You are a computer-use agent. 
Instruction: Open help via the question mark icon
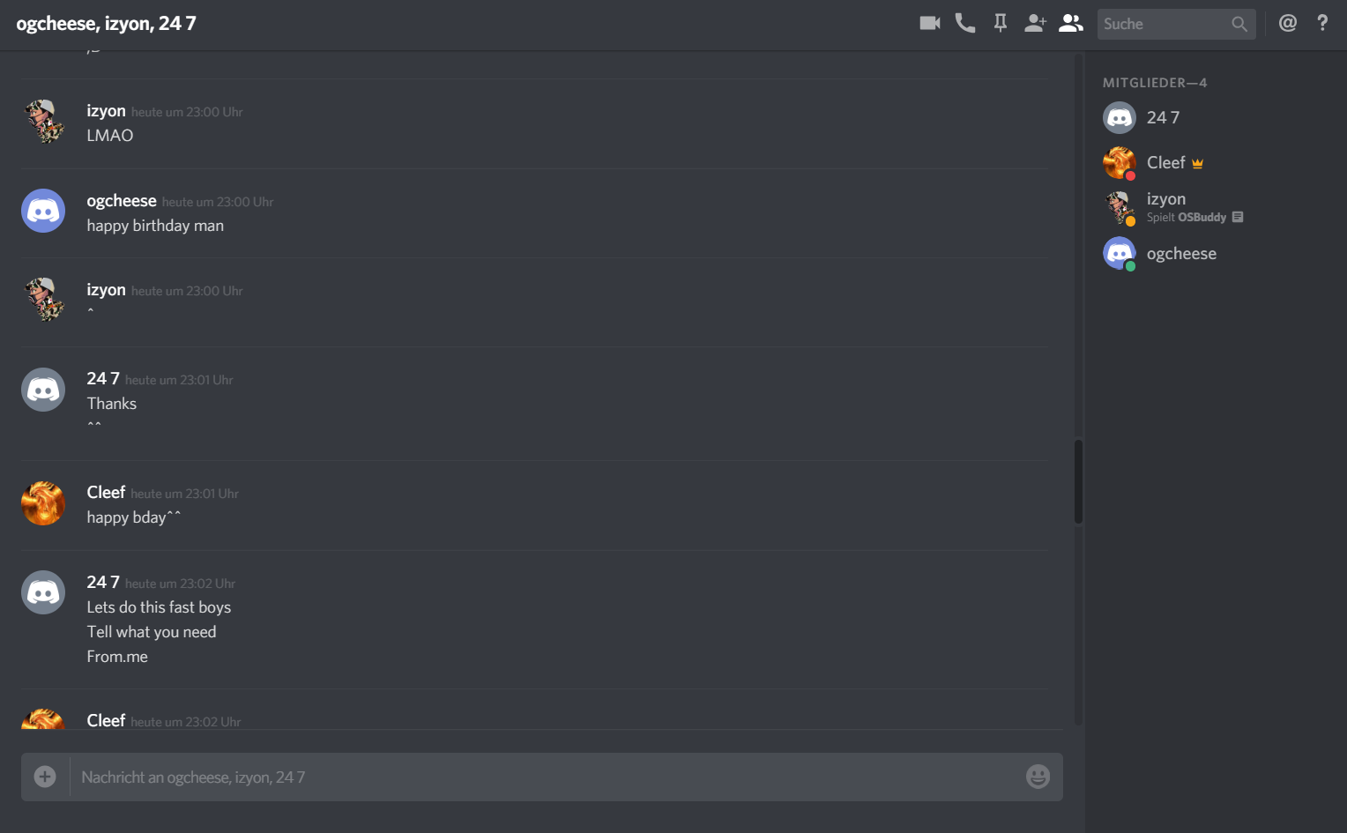(x=1322, y=23)
